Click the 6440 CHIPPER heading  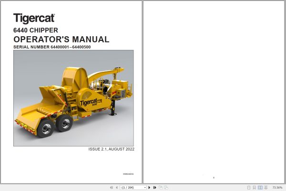[36, 30]
